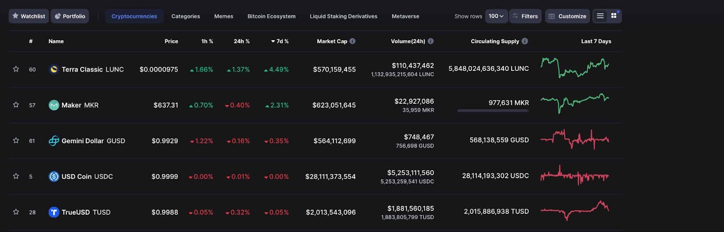Open the Memes tab

[224, 16]
